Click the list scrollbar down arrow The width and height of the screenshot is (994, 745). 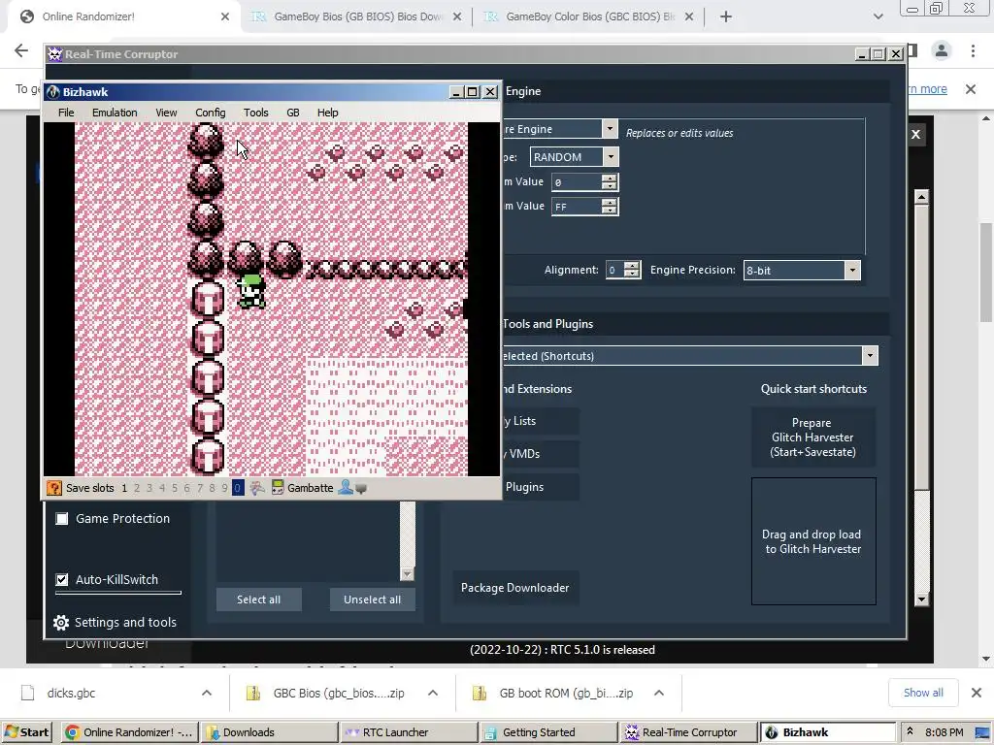pyautogui.click(x=407, y=574)
